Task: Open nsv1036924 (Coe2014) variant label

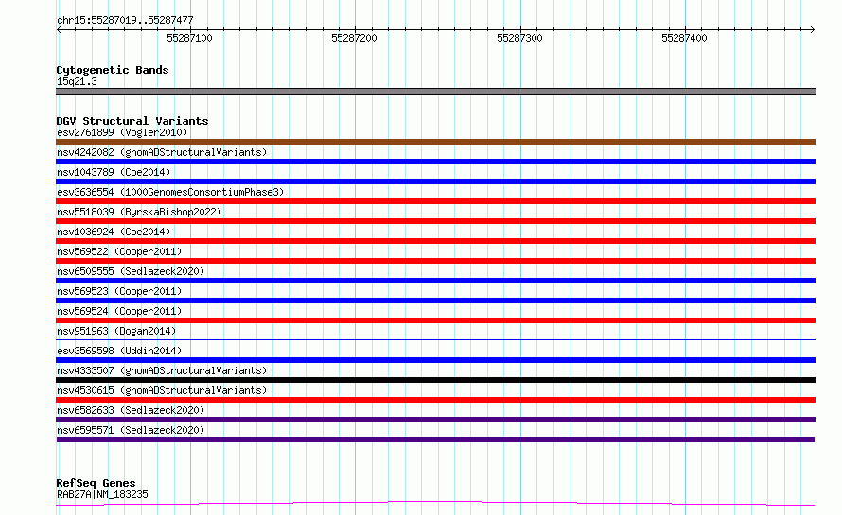Action: 114,232
